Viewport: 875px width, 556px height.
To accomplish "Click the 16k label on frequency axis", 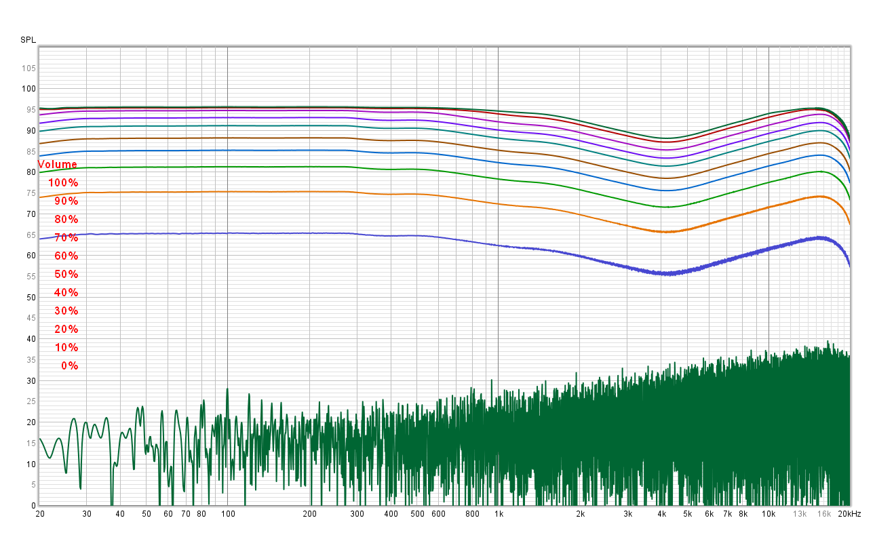I will tap(823, 514).
